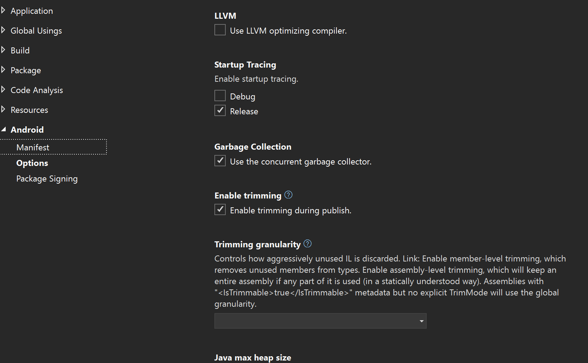Click the Garbage Collection heading
588x363 pixels.
(253, 147)
